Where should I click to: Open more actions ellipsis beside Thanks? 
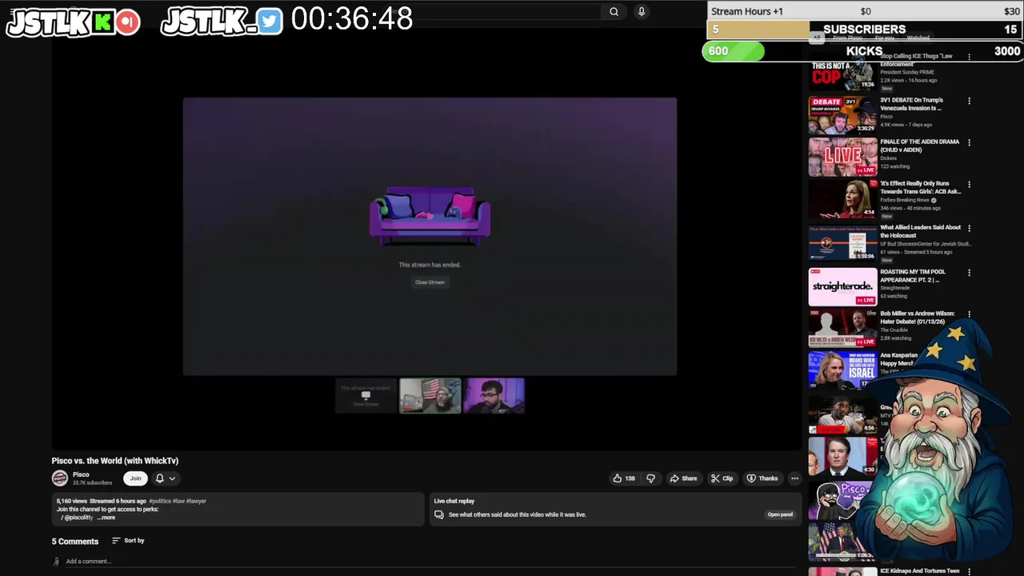(794, 478)
